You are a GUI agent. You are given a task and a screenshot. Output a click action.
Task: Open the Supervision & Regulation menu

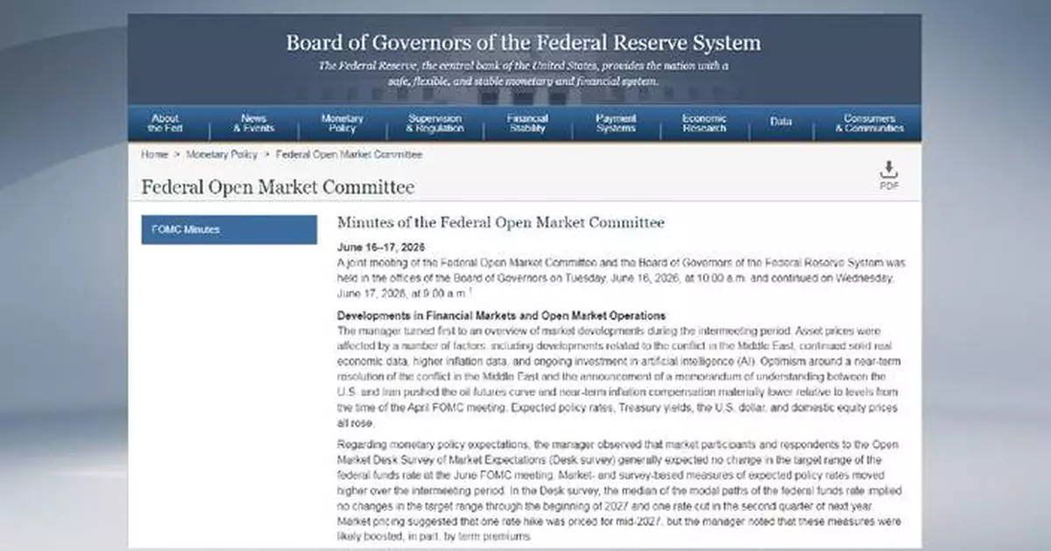click(434, 124)
